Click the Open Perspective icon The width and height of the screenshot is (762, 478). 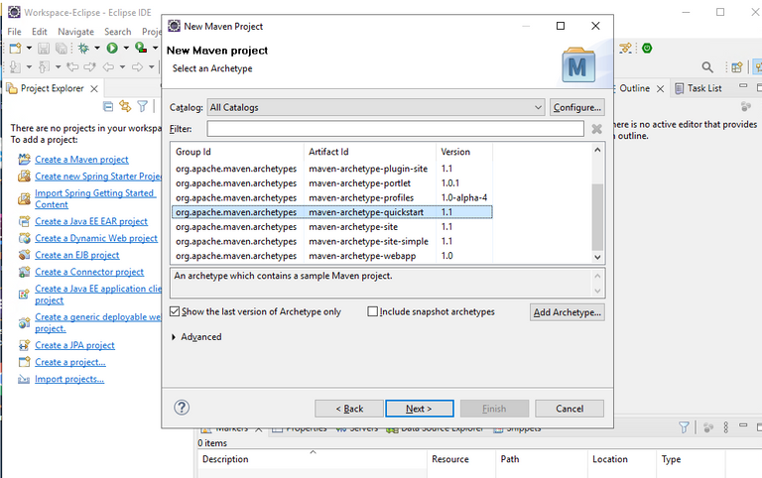tap(737, 67)
